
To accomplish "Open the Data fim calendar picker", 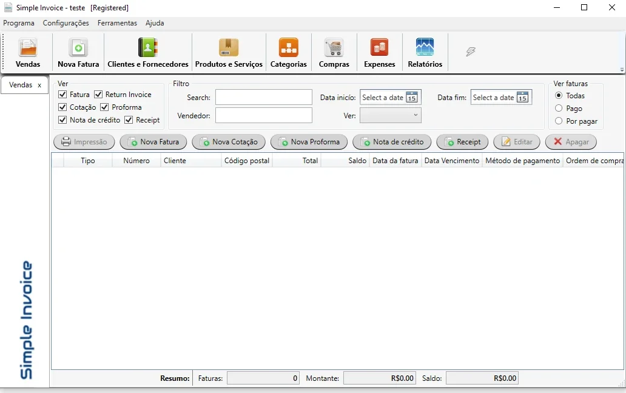I will click(x=522, y=98).
